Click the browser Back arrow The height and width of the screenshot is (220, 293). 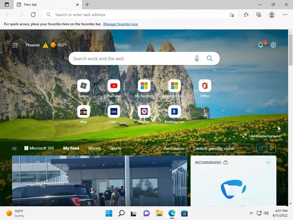(x=8, y=15)
